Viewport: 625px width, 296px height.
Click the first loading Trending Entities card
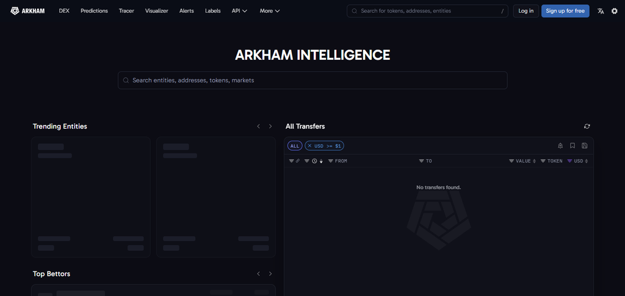tap(91, 197)
